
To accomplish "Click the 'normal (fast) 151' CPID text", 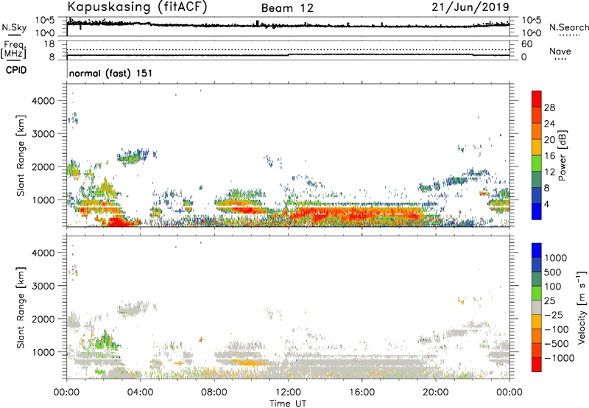I will coord(111,73).
